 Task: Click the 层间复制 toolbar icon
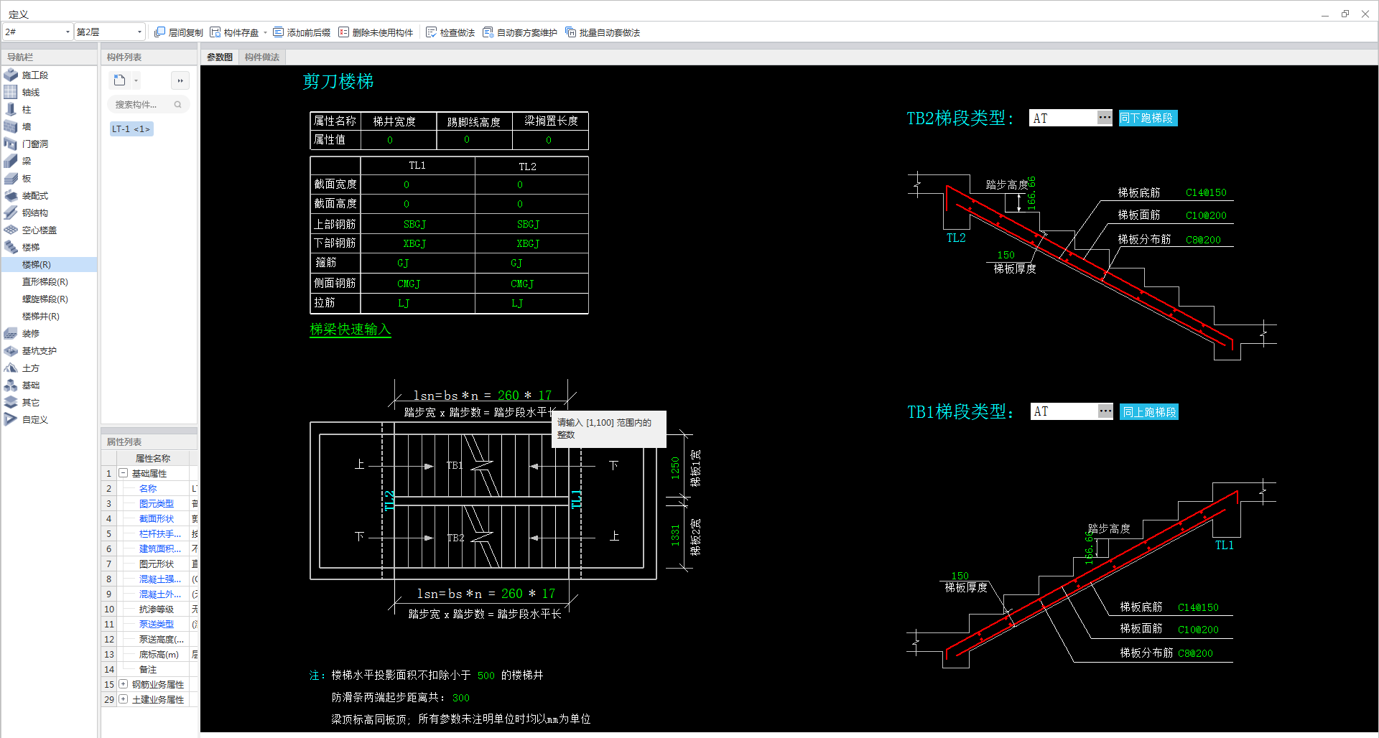[x=160, y=32]
